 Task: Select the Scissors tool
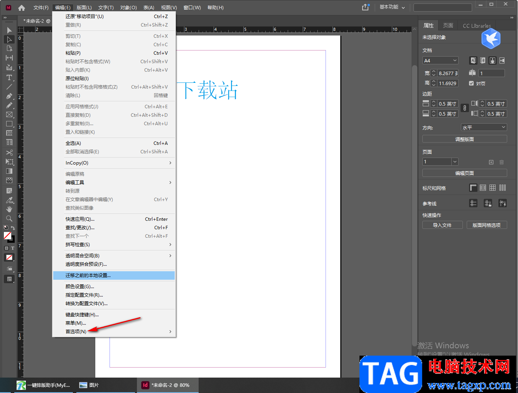(x=9, y=153)
